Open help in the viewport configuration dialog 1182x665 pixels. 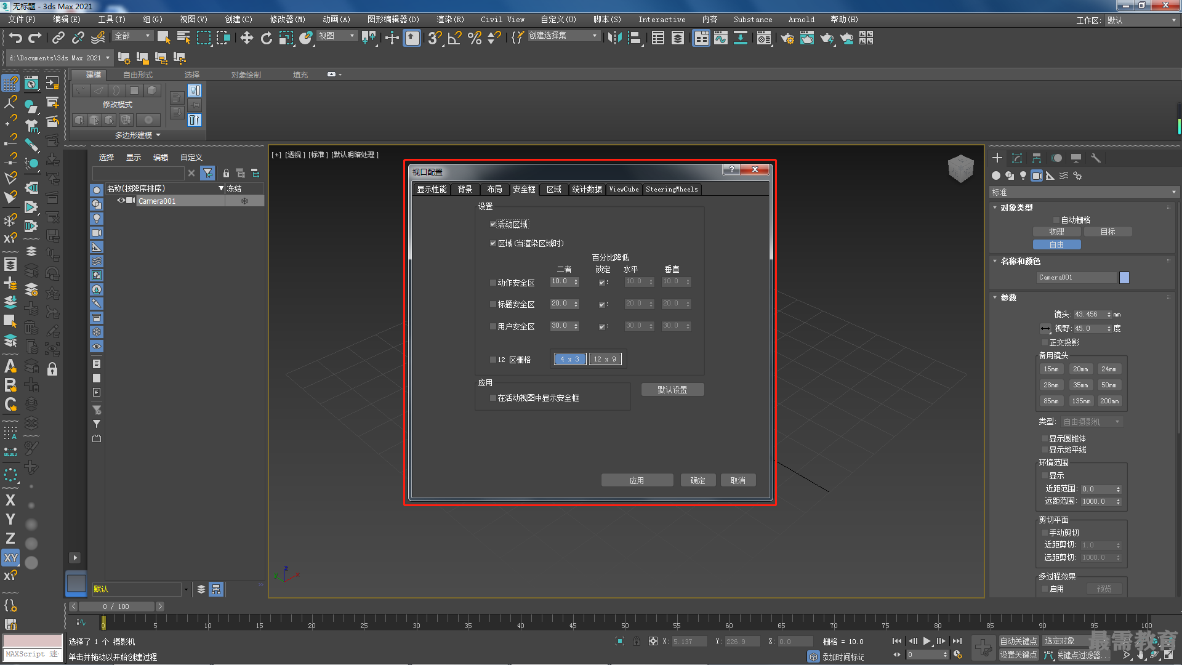pos(731,169)
